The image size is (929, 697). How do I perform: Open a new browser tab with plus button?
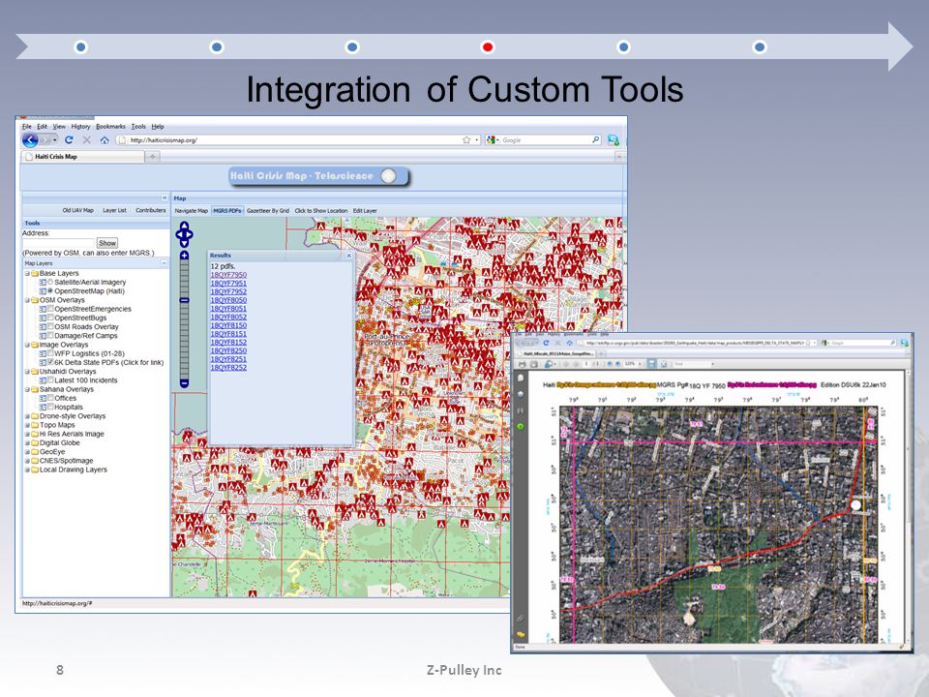tap(152, 157)
